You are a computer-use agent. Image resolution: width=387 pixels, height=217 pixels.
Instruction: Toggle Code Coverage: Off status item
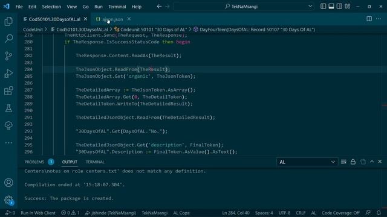pos(340,213)
